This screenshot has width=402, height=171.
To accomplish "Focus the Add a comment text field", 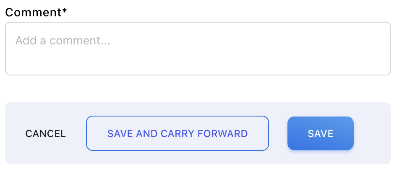I will (x=198, y=49).
